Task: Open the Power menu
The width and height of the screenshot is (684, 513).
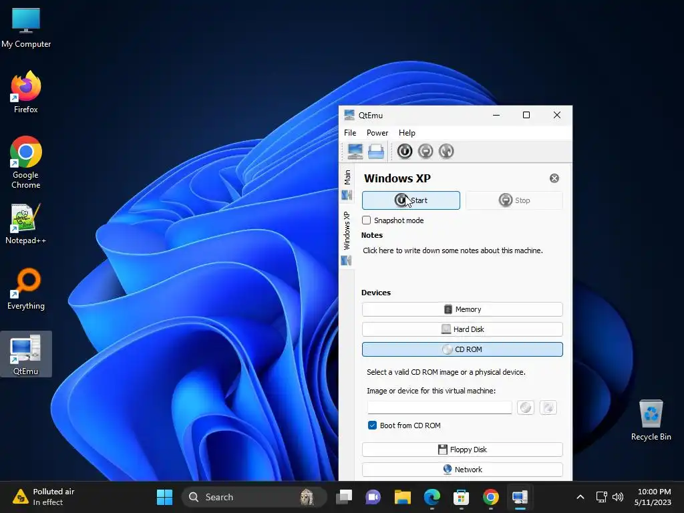Action: pos(377,133)
